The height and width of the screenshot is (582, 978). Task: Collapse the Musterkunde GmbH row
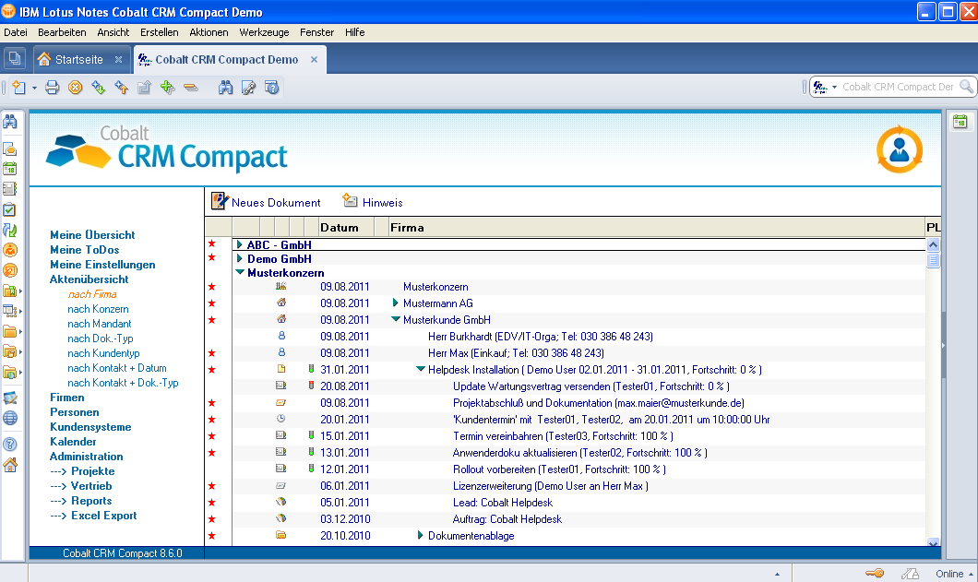tap(396, 319)
